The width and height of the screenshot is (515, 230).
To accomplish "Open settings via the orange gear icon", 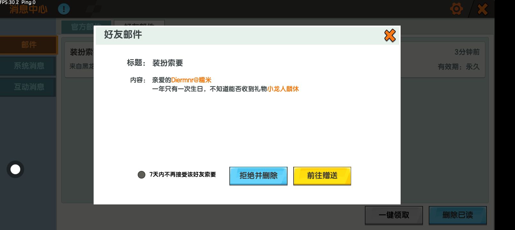I will [x=456, y=9].
